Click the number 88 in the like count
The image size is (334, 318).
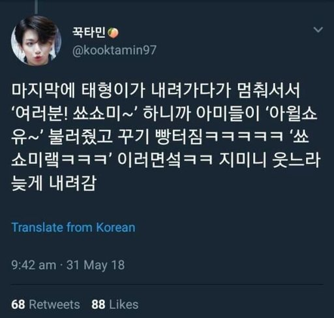point(99,304)
